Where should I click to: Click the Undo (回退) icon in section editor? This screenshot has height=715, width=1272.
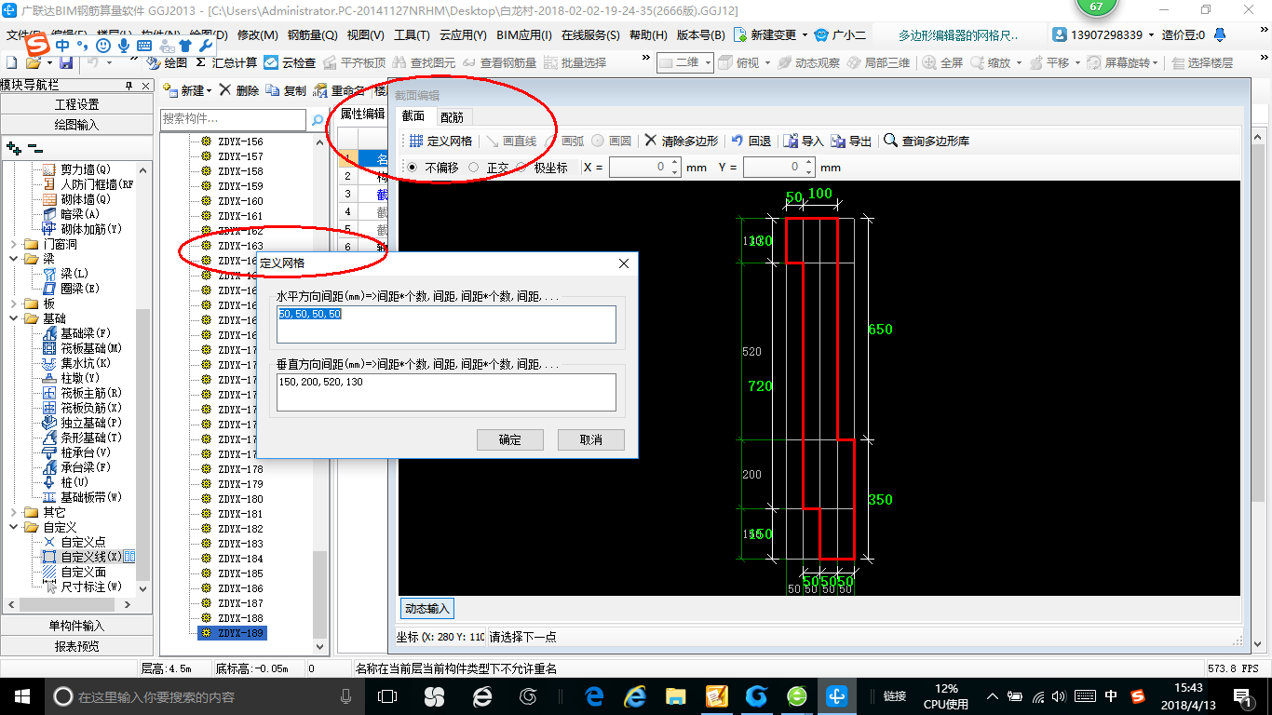tap(737, 142)
